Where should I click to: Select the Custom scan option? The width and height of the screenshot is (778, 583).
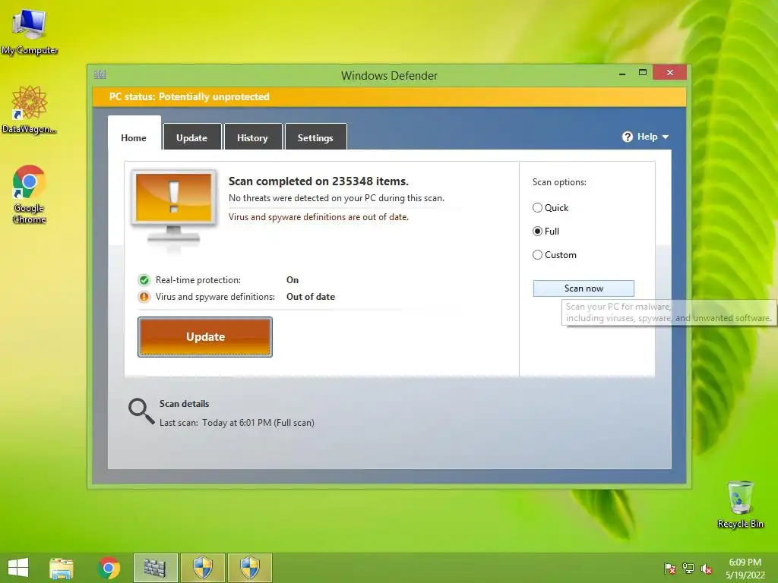coord(554,255)
